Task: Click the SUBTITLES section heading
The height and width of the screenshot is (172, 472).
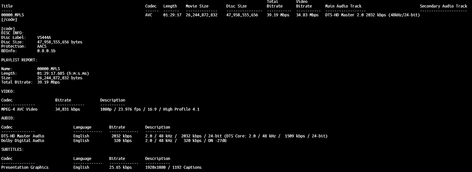Action: [x=12, y=149]
